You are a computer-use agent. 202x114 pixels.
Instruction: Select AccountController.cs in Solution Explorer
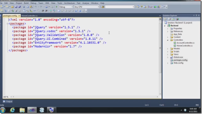185,43
